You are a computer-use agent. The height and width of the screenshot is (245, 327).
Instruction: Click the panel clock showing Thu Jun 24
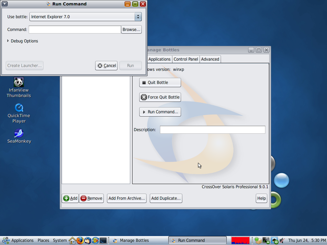coord(307,241)
